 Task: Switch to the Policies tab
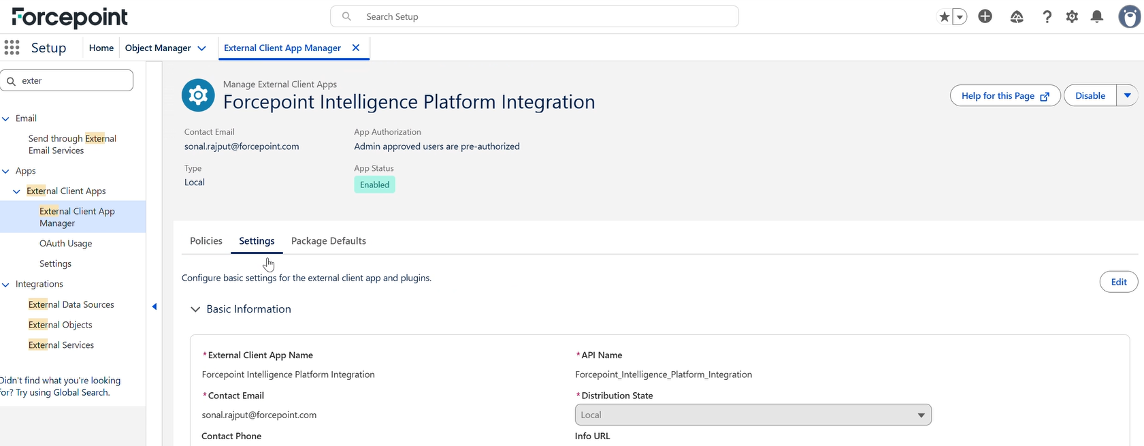pos(206,241)
